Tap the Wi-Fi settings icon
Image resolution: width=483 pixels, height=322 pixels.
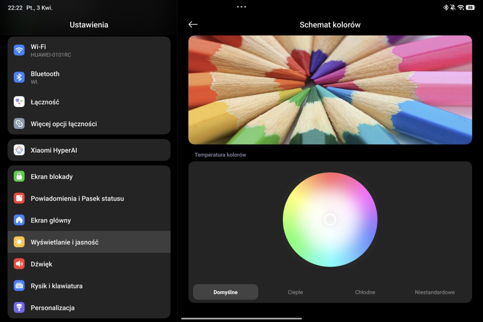click(19, 50)
